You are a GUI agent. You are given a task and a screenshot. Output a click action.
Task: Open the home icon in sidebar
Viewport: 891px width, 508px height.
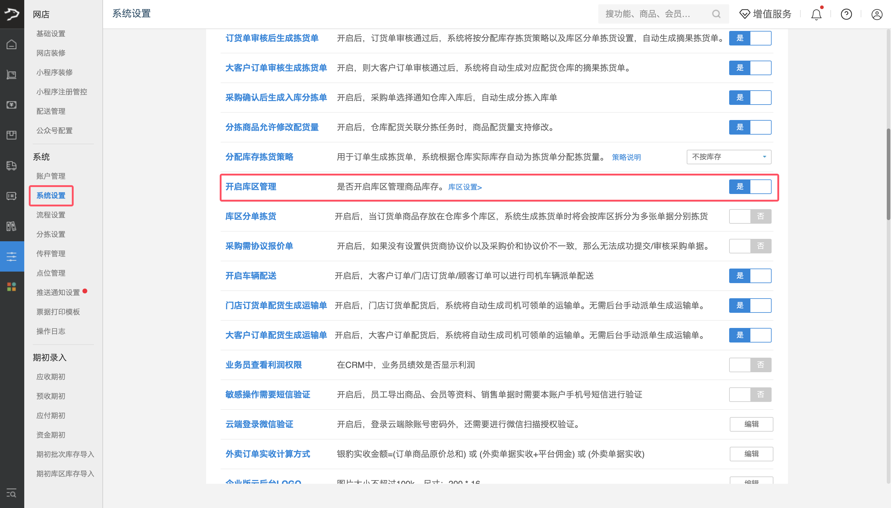pos(12,45)
